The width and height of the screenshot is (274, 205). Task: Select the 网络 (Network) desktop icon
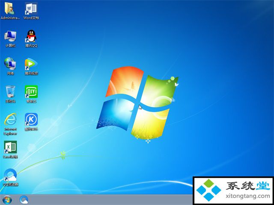tap(10, 66)
